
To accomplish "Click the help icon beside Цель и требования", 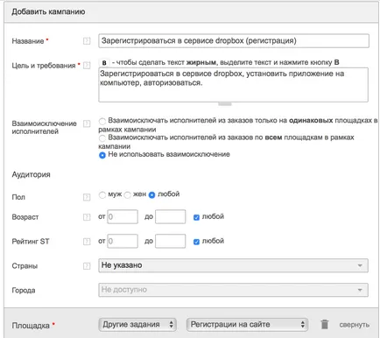I will pos(87,66).
